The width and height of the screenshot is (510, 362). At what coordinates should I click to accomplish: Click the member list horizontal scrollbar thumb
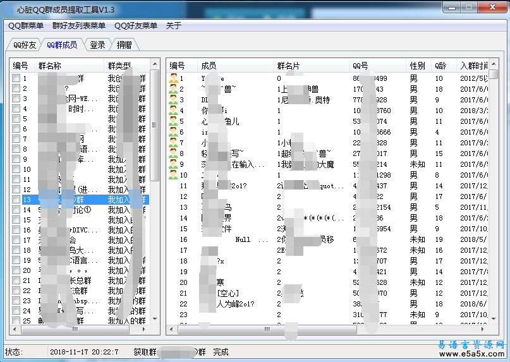pyautogui.click(x=267, y=329)
